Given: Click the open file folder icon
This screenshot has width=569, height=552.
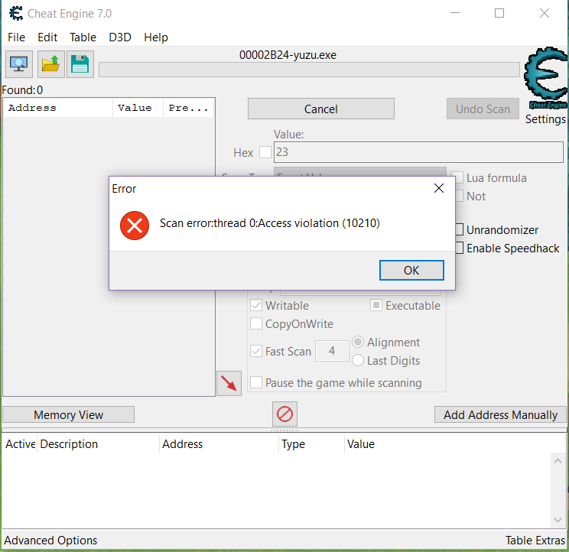Looking at the screenshot, I should [x=50, y=64].
